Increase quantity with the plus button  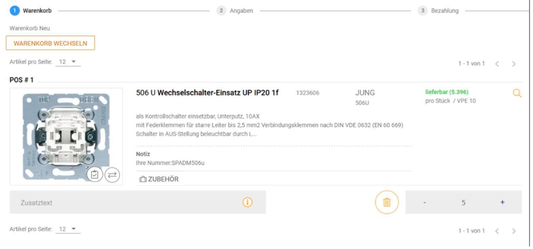(x=502, y=202)
